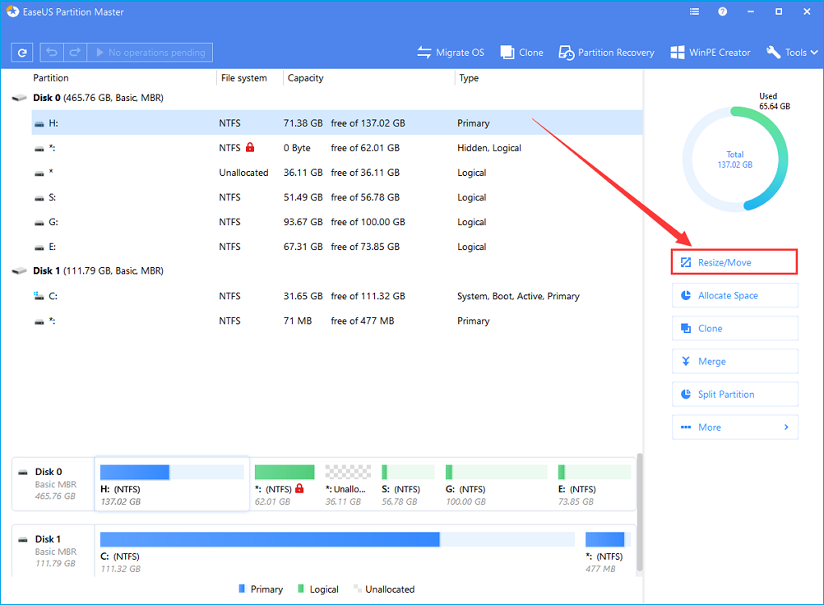Select the Unallocated 36.11 GB block in disk map
The image size is (824, 605).
(347, 483)
